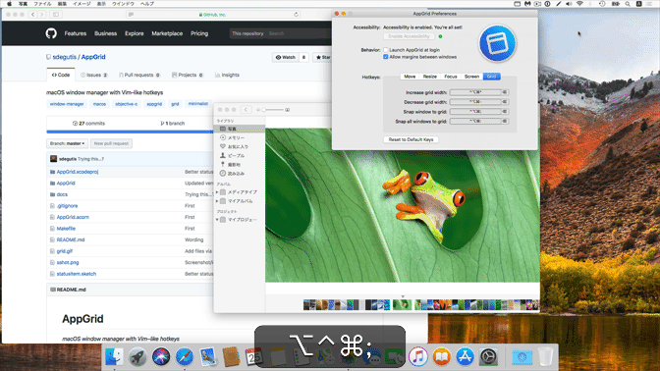
Task: Open the Pricing link in GitHub header
Action: tap(199, 33)
